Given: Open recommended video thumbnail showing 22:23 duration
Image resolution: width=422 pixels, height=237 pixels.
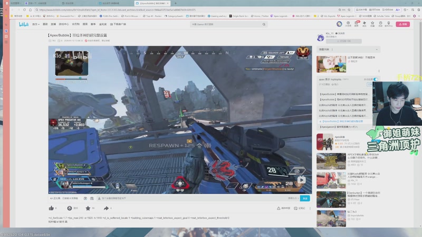Looking at the screenshot, I should click(x=331, y=161).
